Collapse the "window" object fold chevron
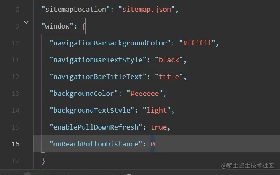This screenshot has width=280, height=175. (x=26, y=22)
